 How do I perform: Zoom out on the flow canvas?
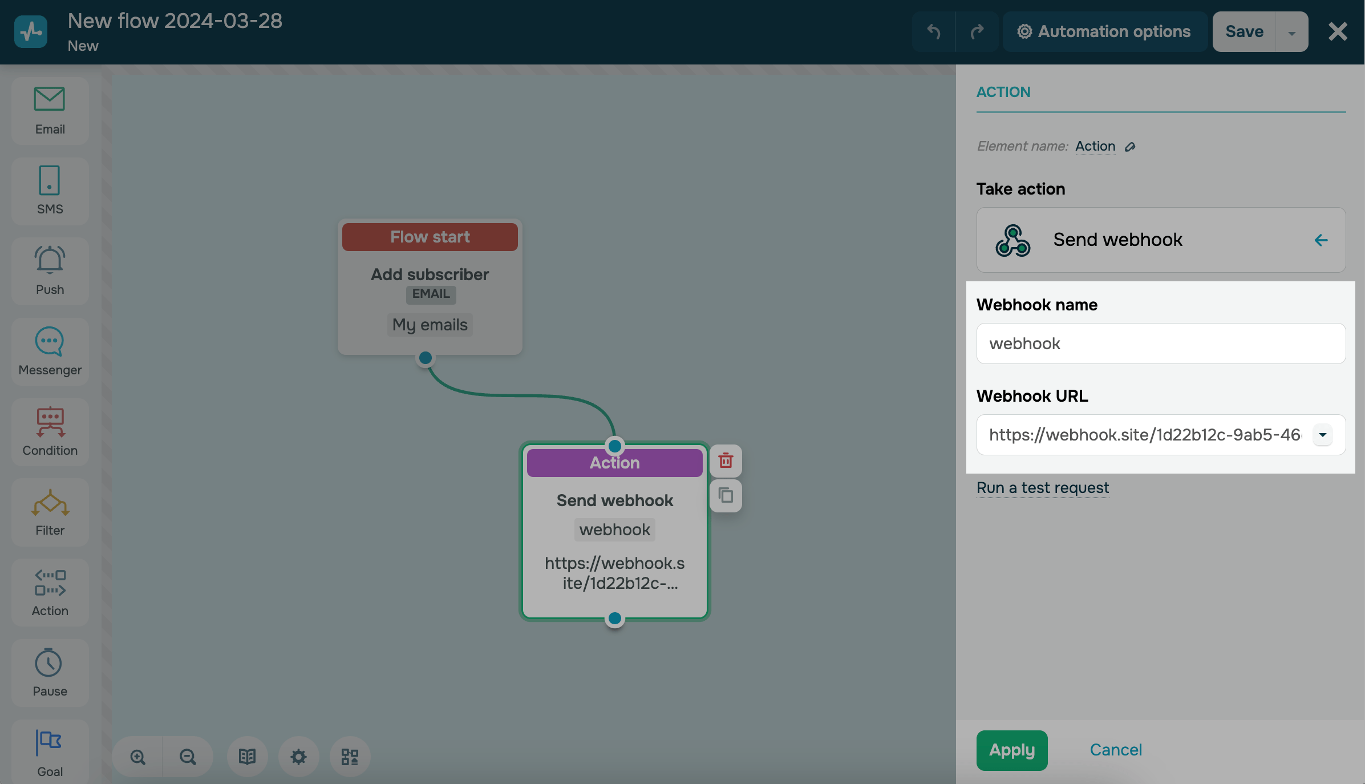(x=188, y=757)
